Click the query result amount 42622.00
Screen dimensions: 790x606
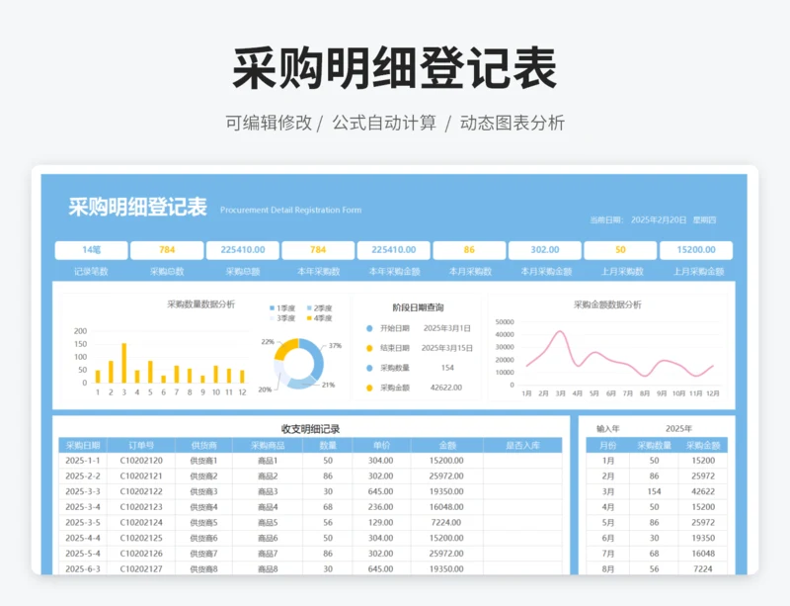tap(446, 388)
